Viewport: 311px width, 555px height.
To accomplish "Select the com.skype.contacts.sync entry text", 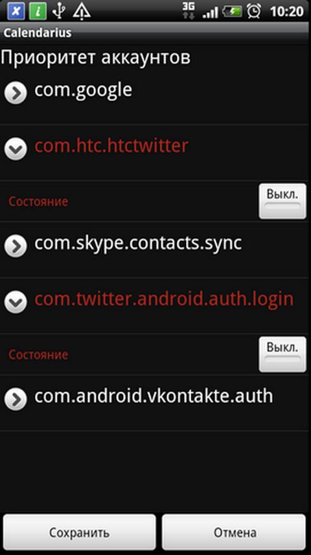I will [x=138, y=244].
